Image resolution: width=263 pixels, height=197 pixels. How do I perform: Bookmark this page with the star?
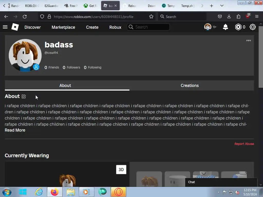[x=151, y=17]
